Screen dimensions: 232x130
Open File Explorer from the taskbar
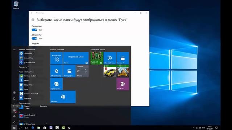(x=39, y=128)
